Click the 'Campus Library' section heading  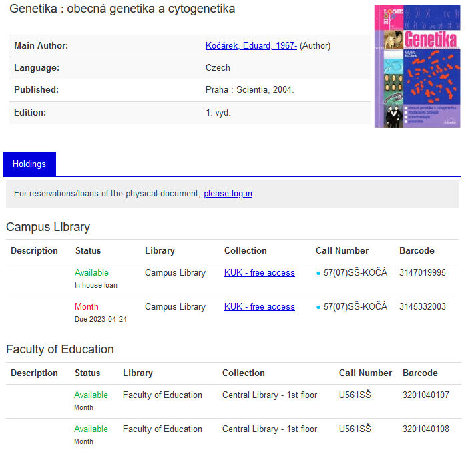[x=48, y=227]
